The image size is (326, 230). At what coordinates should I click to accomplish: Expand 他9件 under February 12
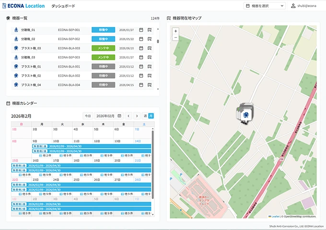(106, 156)
